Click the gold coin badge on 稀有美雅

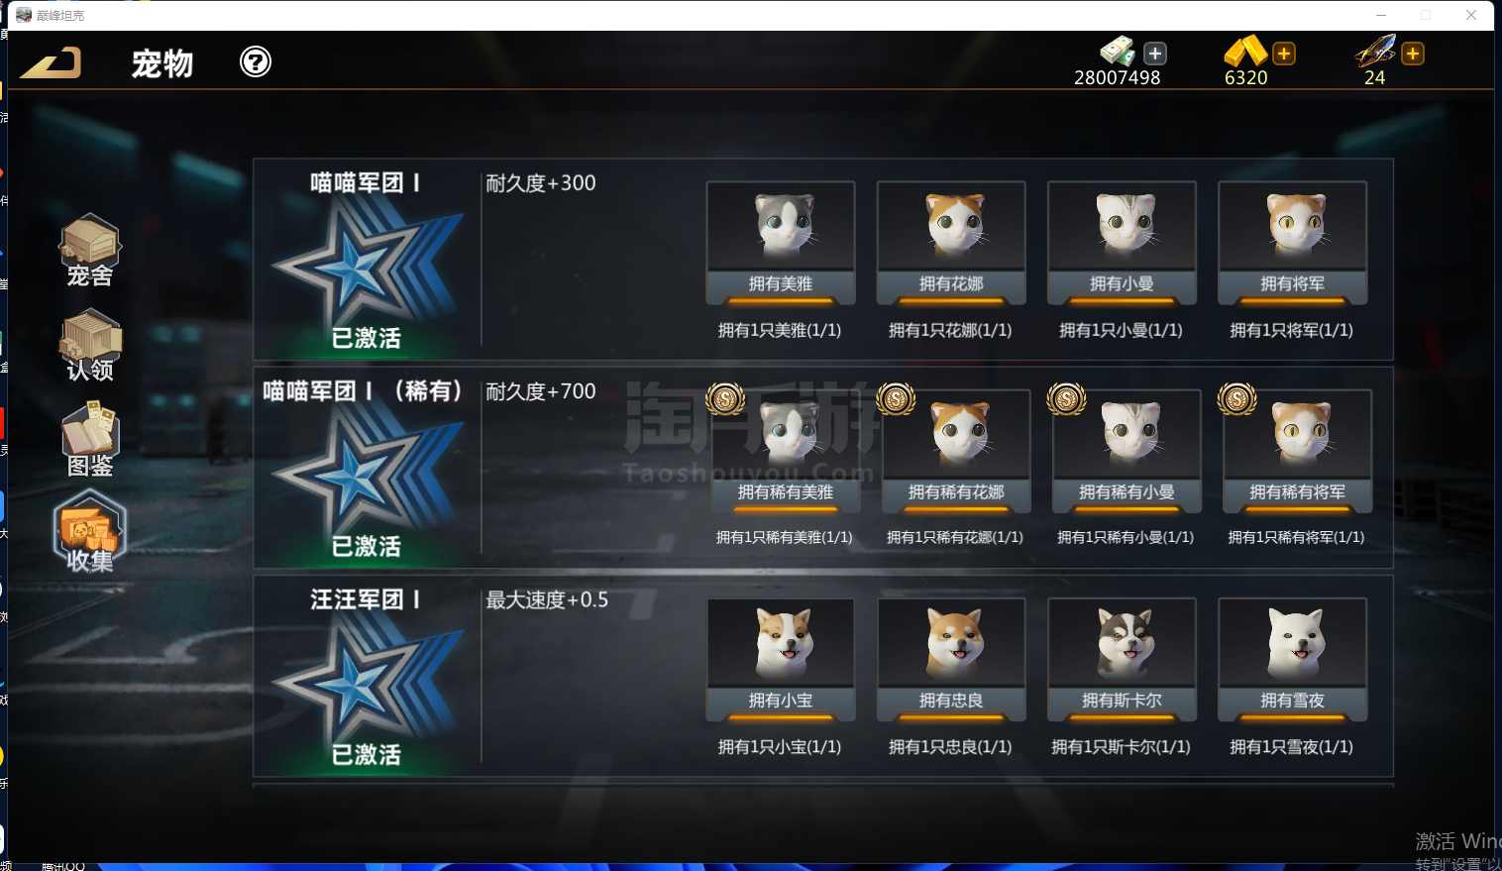(x=725, y=399)
